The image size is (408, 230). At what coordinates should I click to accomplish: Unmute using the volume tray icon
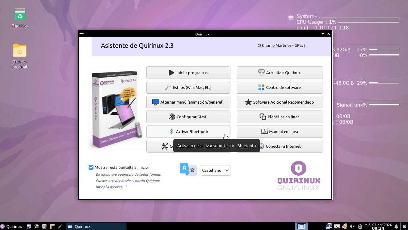coord(352,226)
